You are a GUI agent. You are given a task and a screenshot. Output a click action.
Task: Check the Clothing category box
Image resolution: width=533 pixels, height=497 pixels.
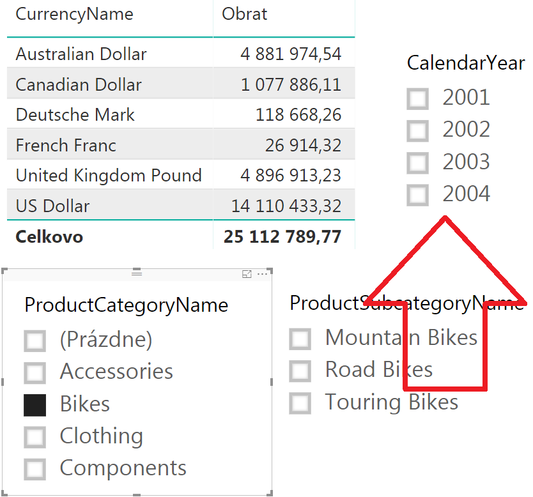[x=35, y=437]
